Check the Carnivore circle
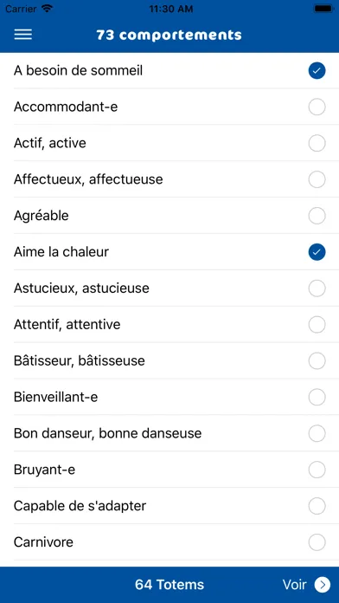339x603 pixels. [x=317, y=542]
